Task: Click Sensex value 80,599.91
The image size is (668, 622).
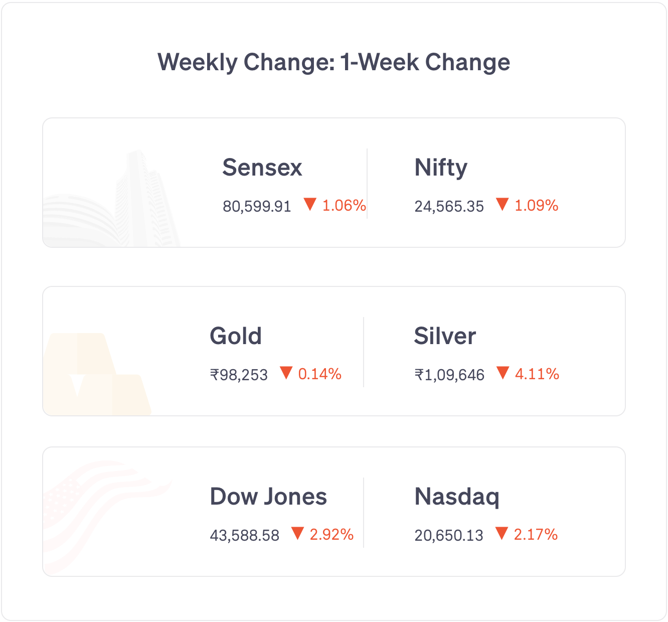Action: pyautogui.click(x=257, y=206)
